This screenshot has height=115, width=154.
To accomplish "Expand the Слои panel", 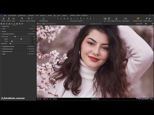I will click(1, 29).
